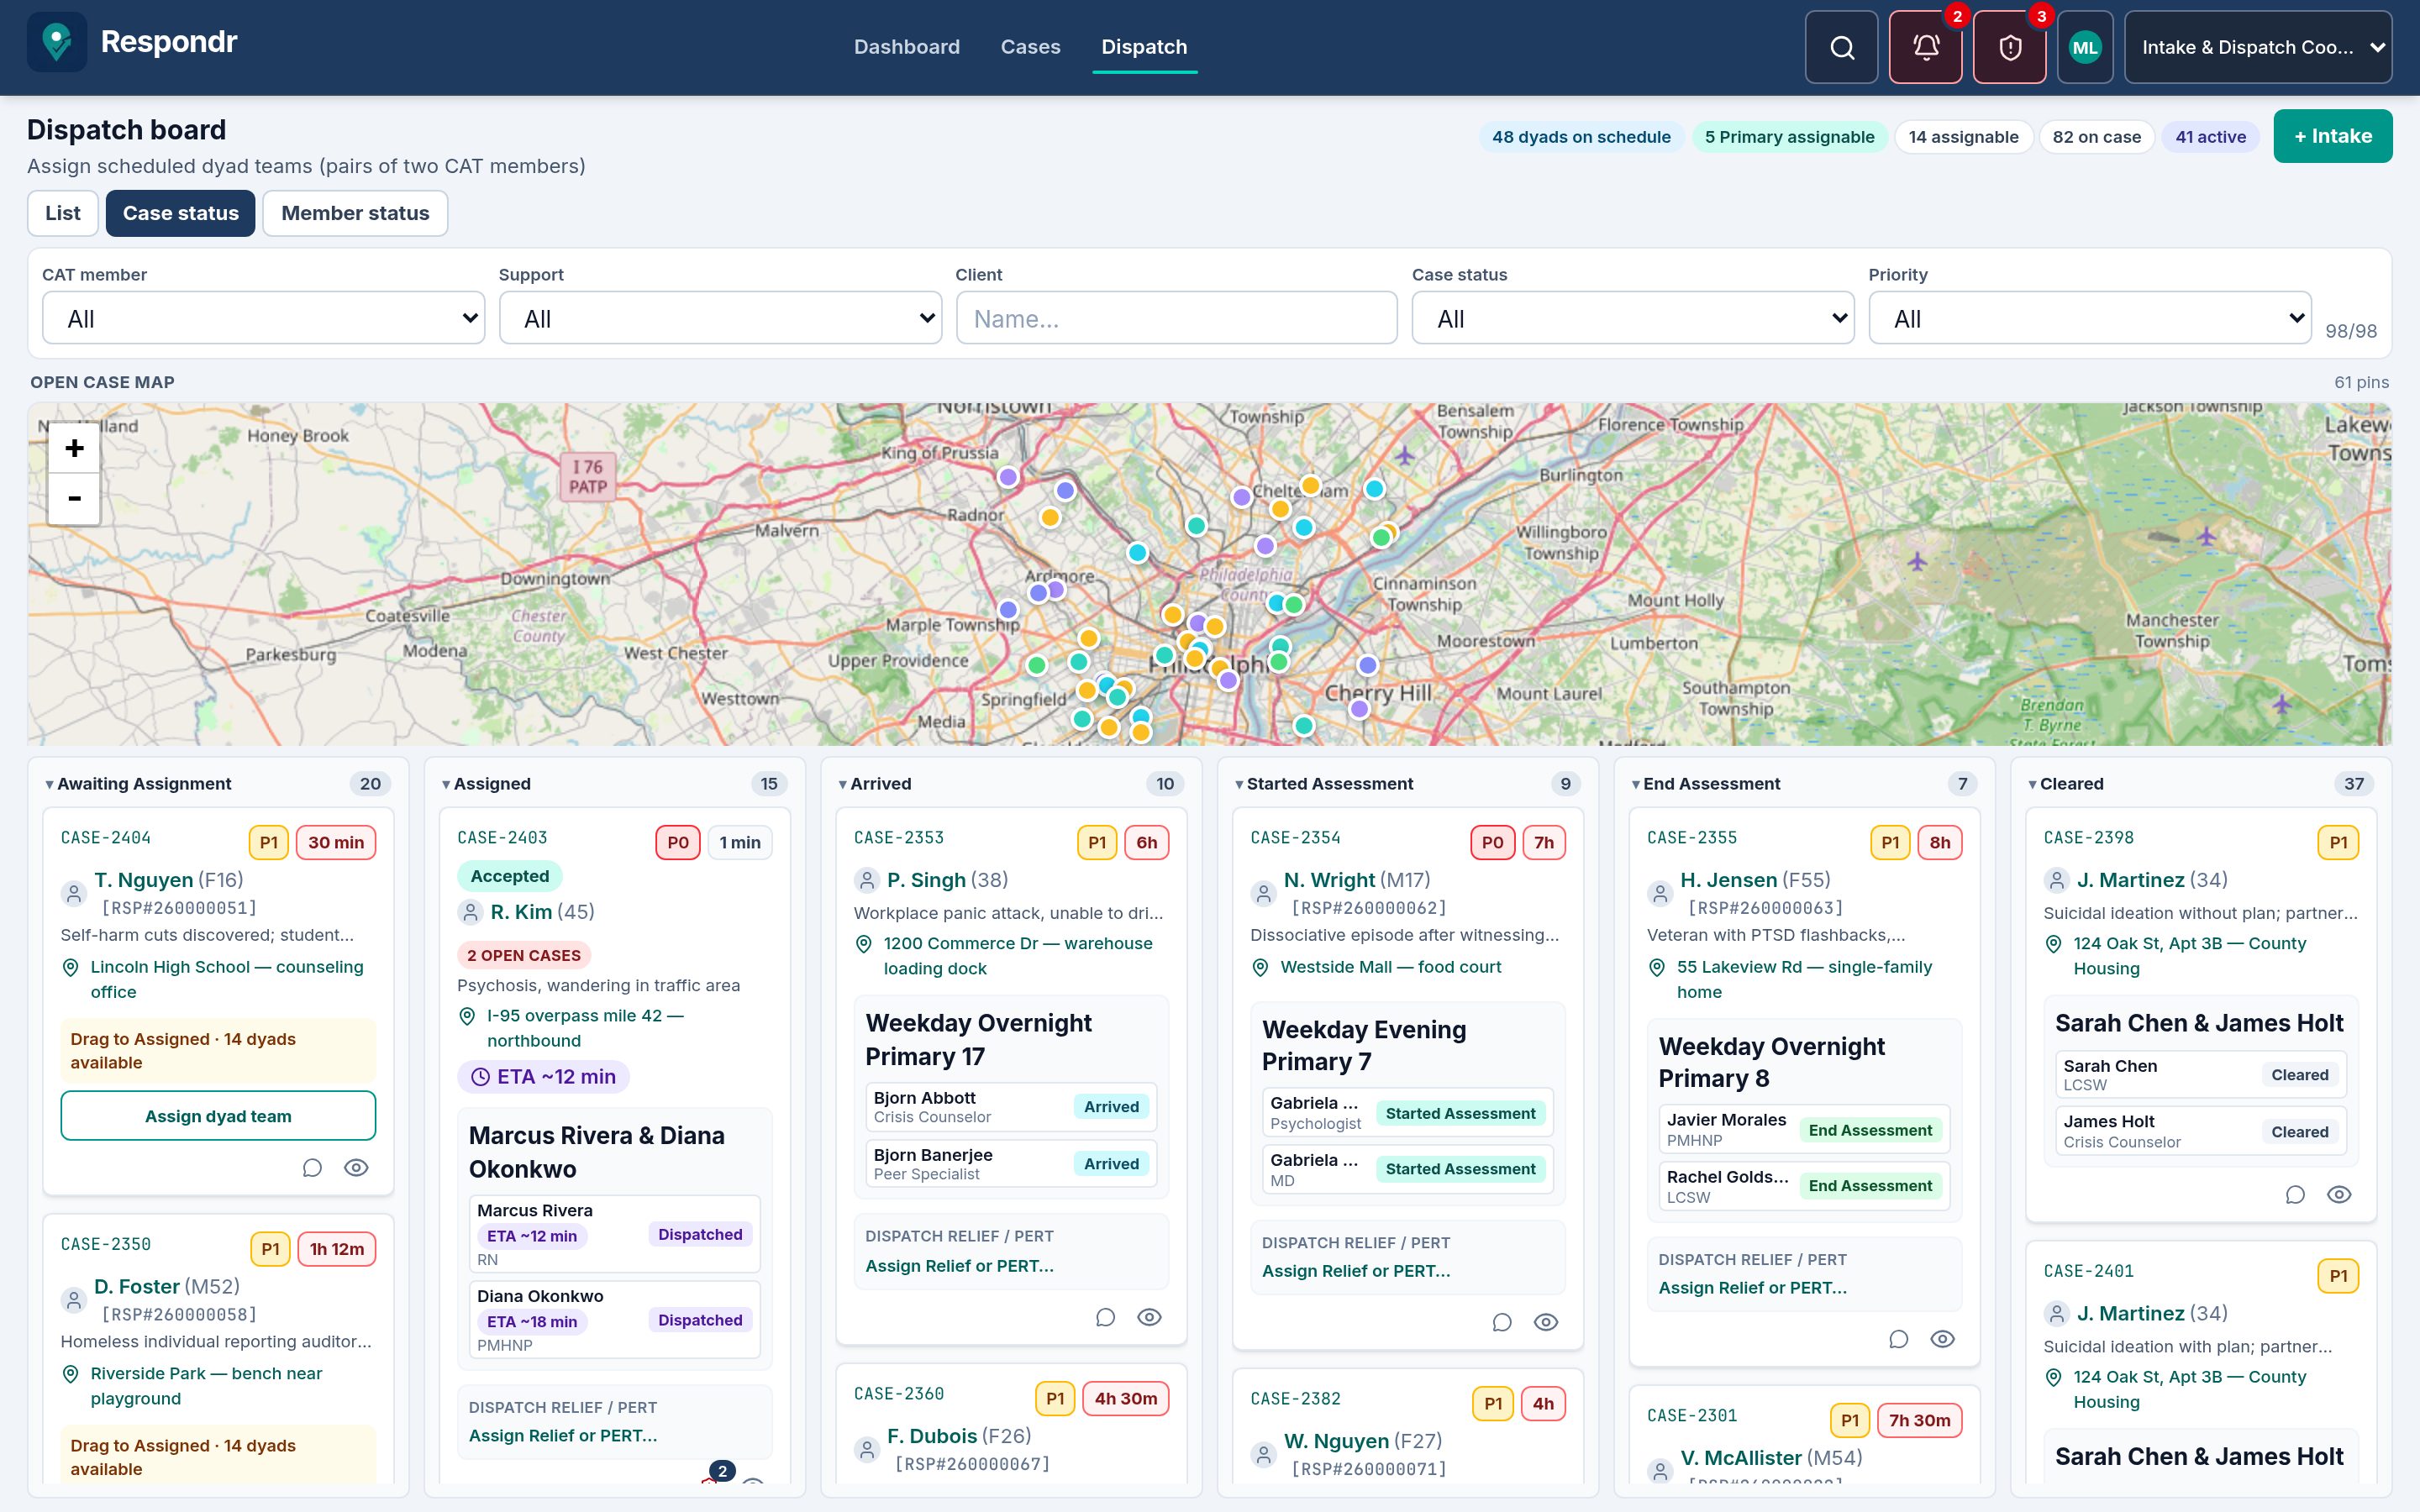Select the Dispatch nav item

[1144, 47]
